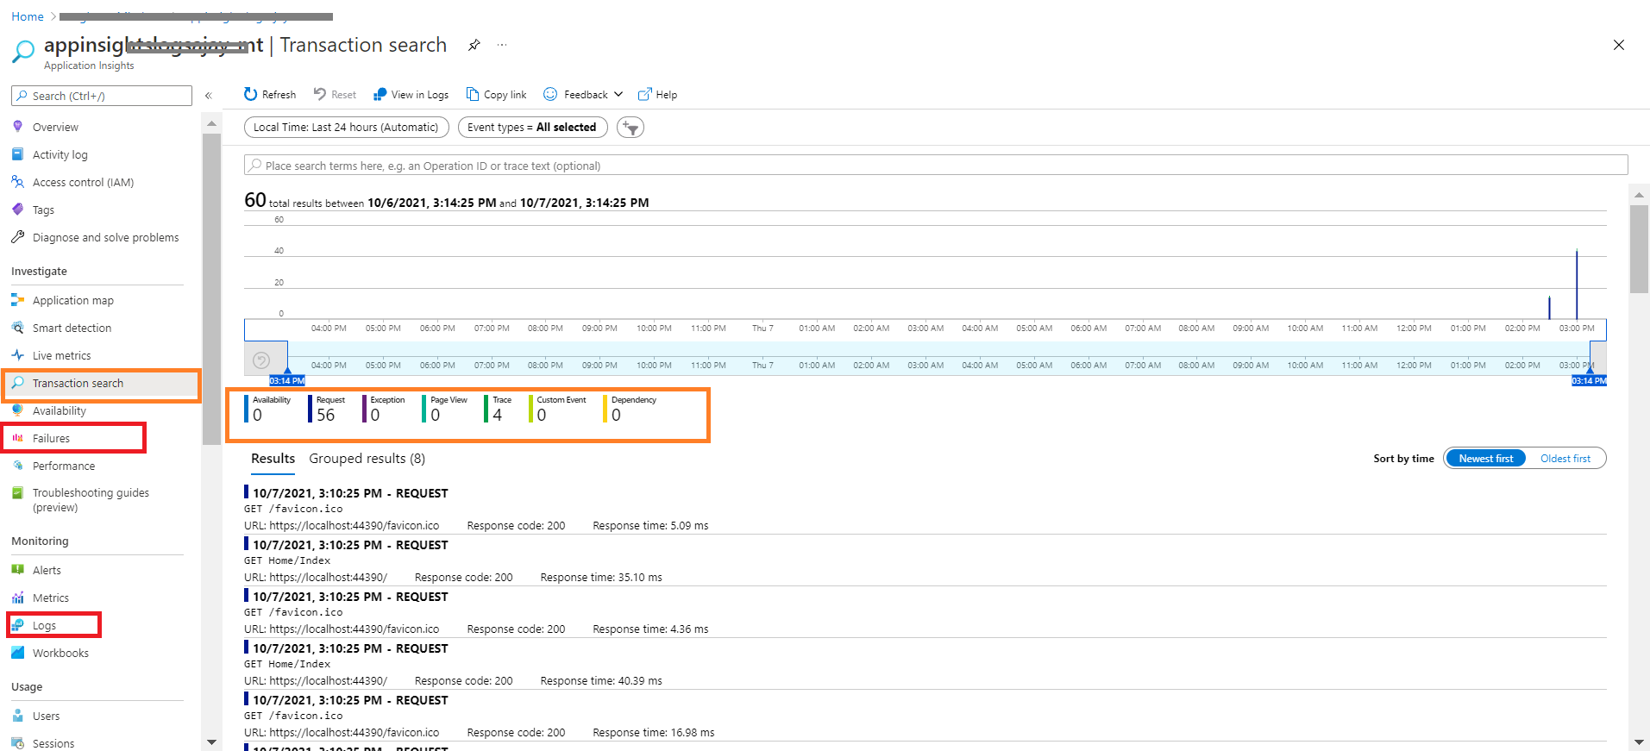
Task: Click the Refresh icon in toolbar
Action: (x=251, y=94)
